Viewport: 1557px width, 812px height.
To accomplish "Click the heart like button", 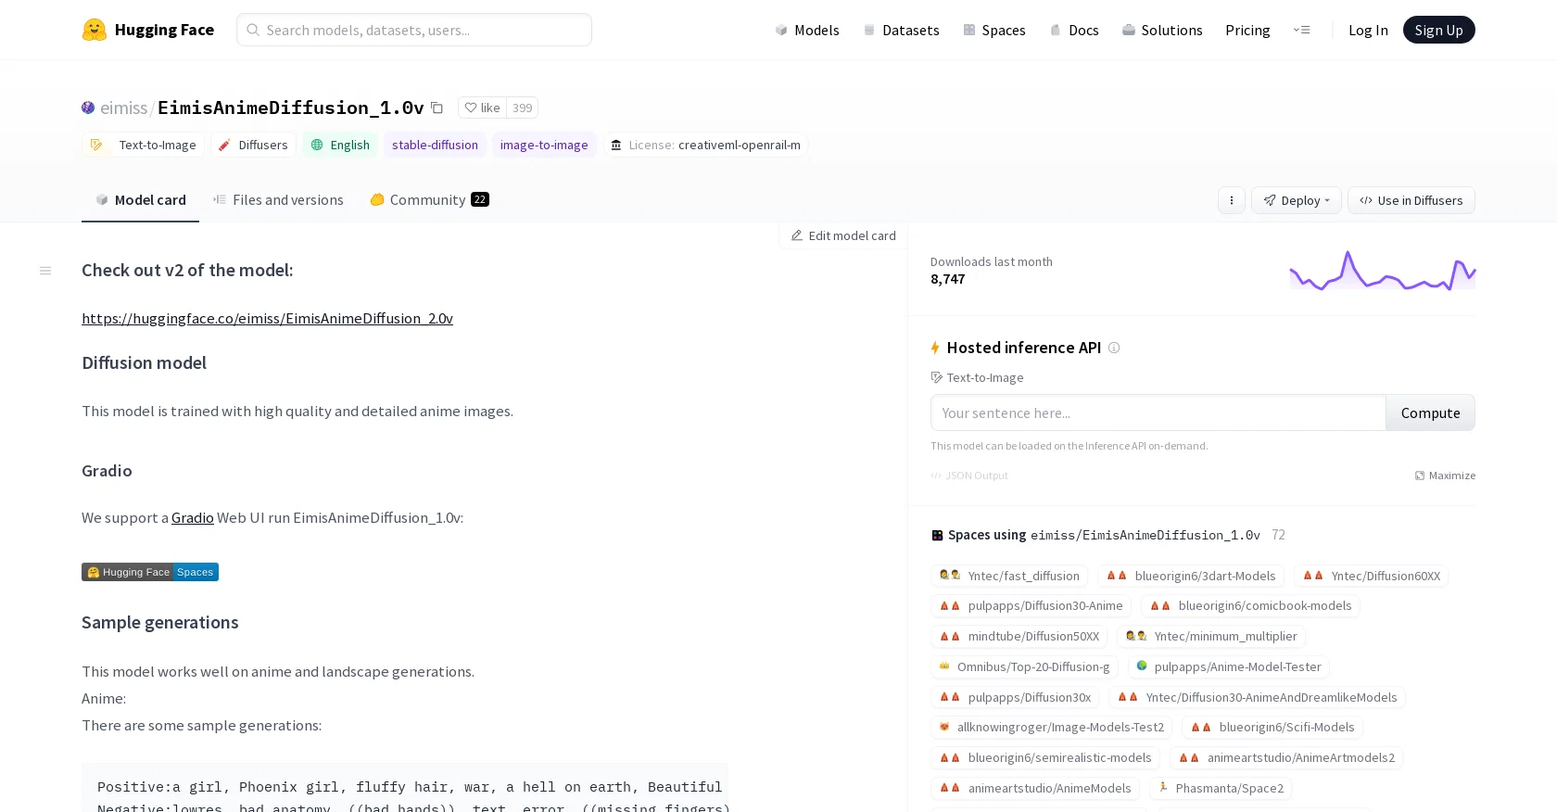I will point(482,108).
